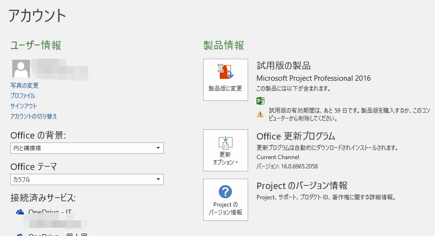This screenshot has width=435, height=236.
Task: Click the 写真の変更 link
Action: tap(25, 86)
